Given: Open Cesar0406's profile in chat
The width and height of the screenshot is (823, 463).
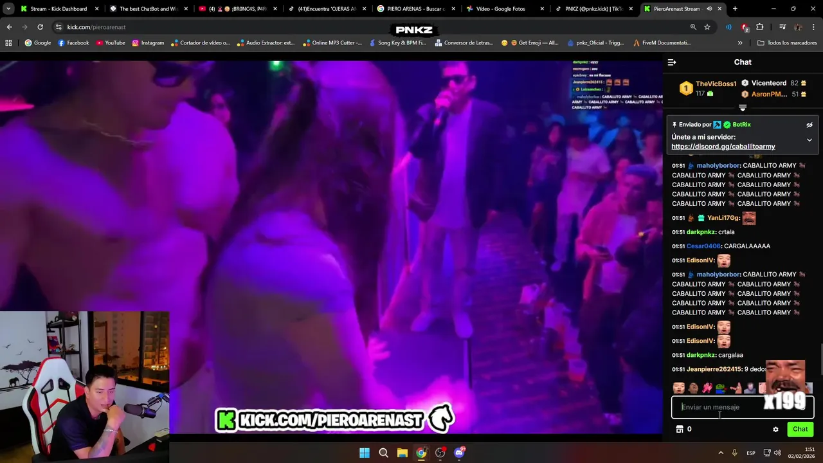Looking at the screenshot, I should 703,246.
